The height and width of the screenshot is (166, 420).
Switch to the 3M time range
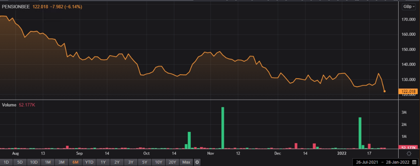[62, 162]
